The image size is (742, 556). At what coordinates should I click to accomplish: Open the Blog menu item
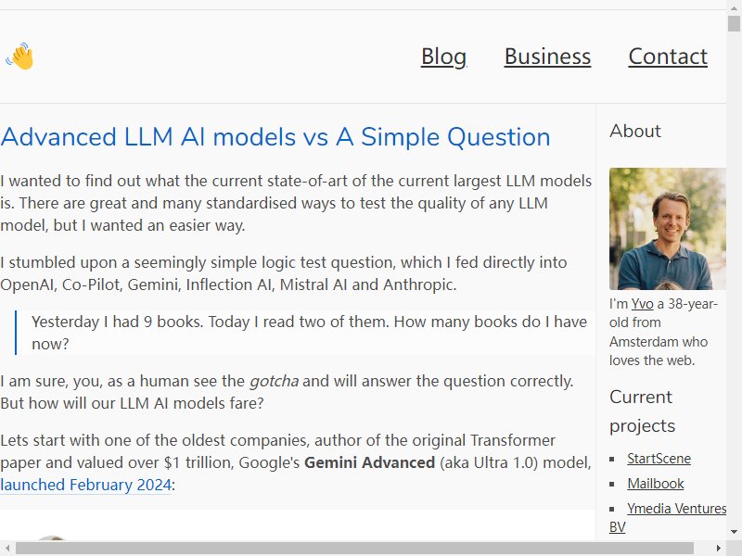(443, 57)
